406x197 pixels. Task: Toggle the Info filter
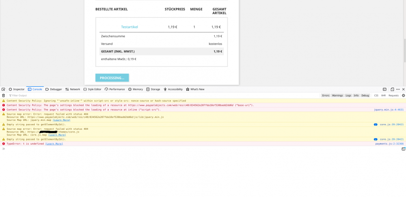pos(356,95)
